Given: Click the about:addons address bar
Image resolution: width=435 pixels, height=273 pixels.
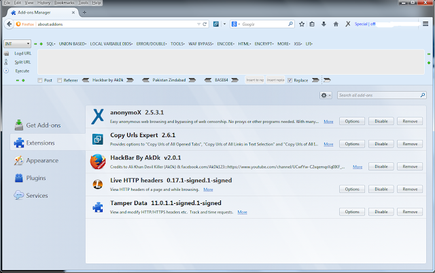Looking at the screenshot, I should pos(116,24).
